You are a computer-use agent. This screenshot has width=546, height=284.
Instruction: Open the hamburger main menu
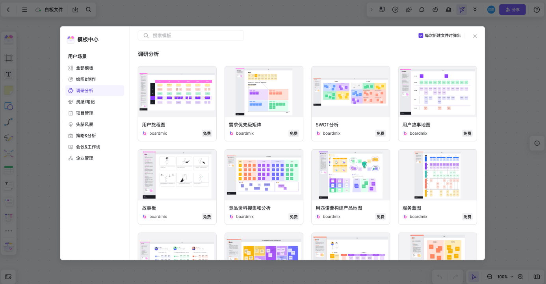tap(24, 9)
